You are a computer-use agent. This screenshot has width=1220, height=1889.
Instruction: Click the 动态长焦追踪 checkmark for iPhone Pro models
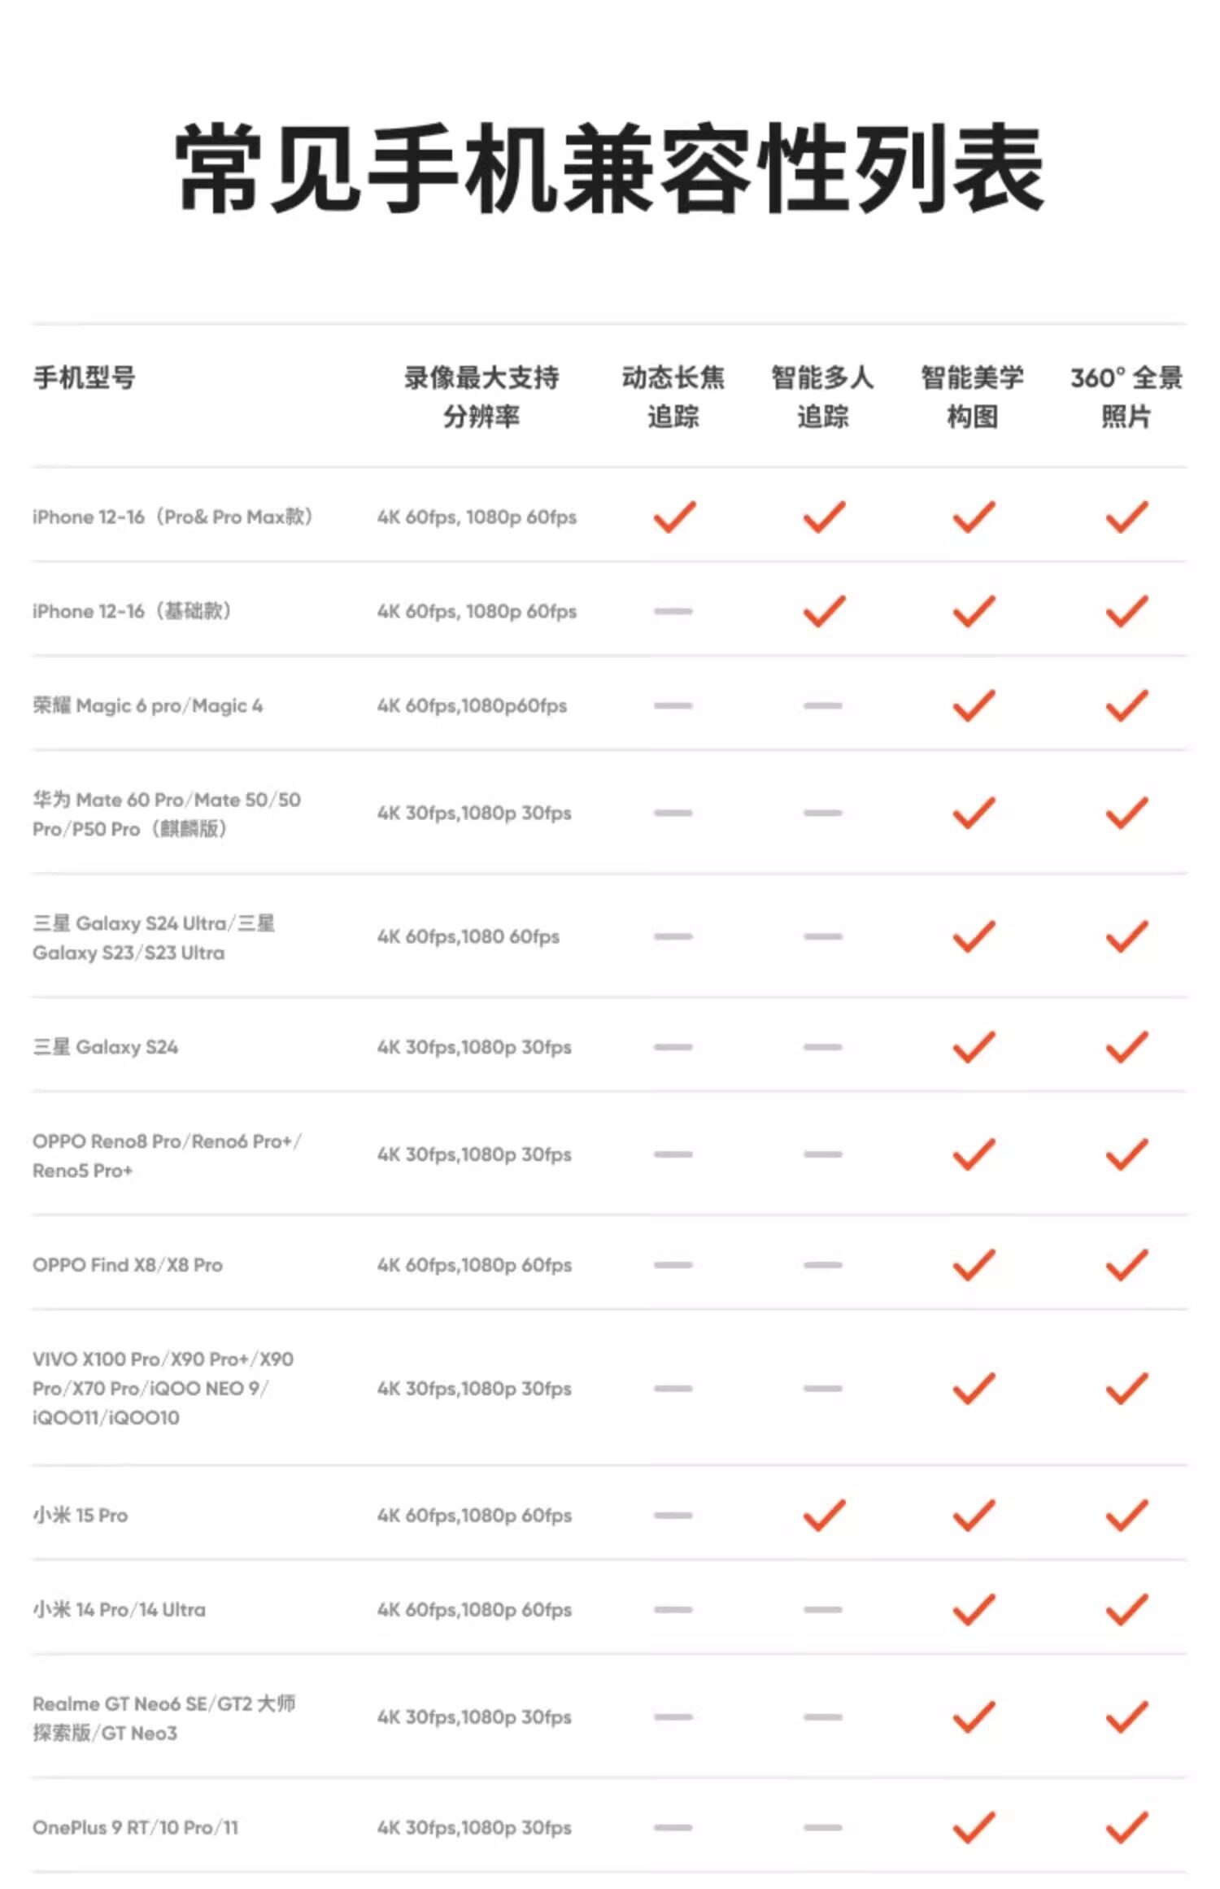pos(674,517)
